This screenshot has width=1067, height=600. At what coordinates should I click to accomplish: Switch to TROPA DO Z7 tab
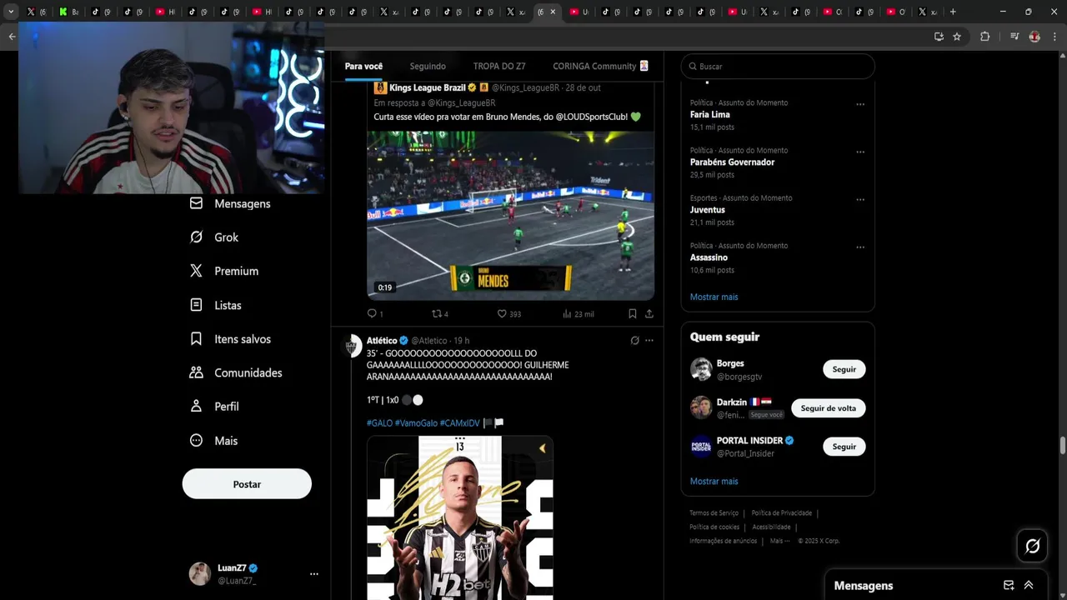coord(499,67)
